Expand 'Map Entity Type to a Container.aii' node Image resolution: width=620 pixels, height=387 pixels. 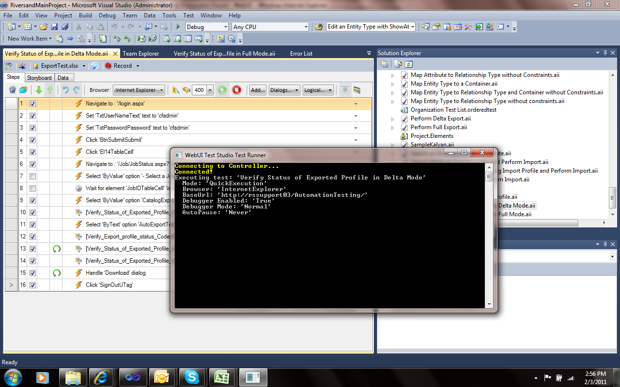point(393,84)
